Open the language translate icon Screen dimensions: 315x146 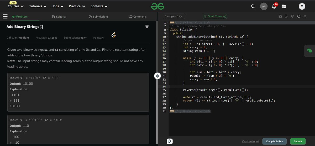coord(284,7)
